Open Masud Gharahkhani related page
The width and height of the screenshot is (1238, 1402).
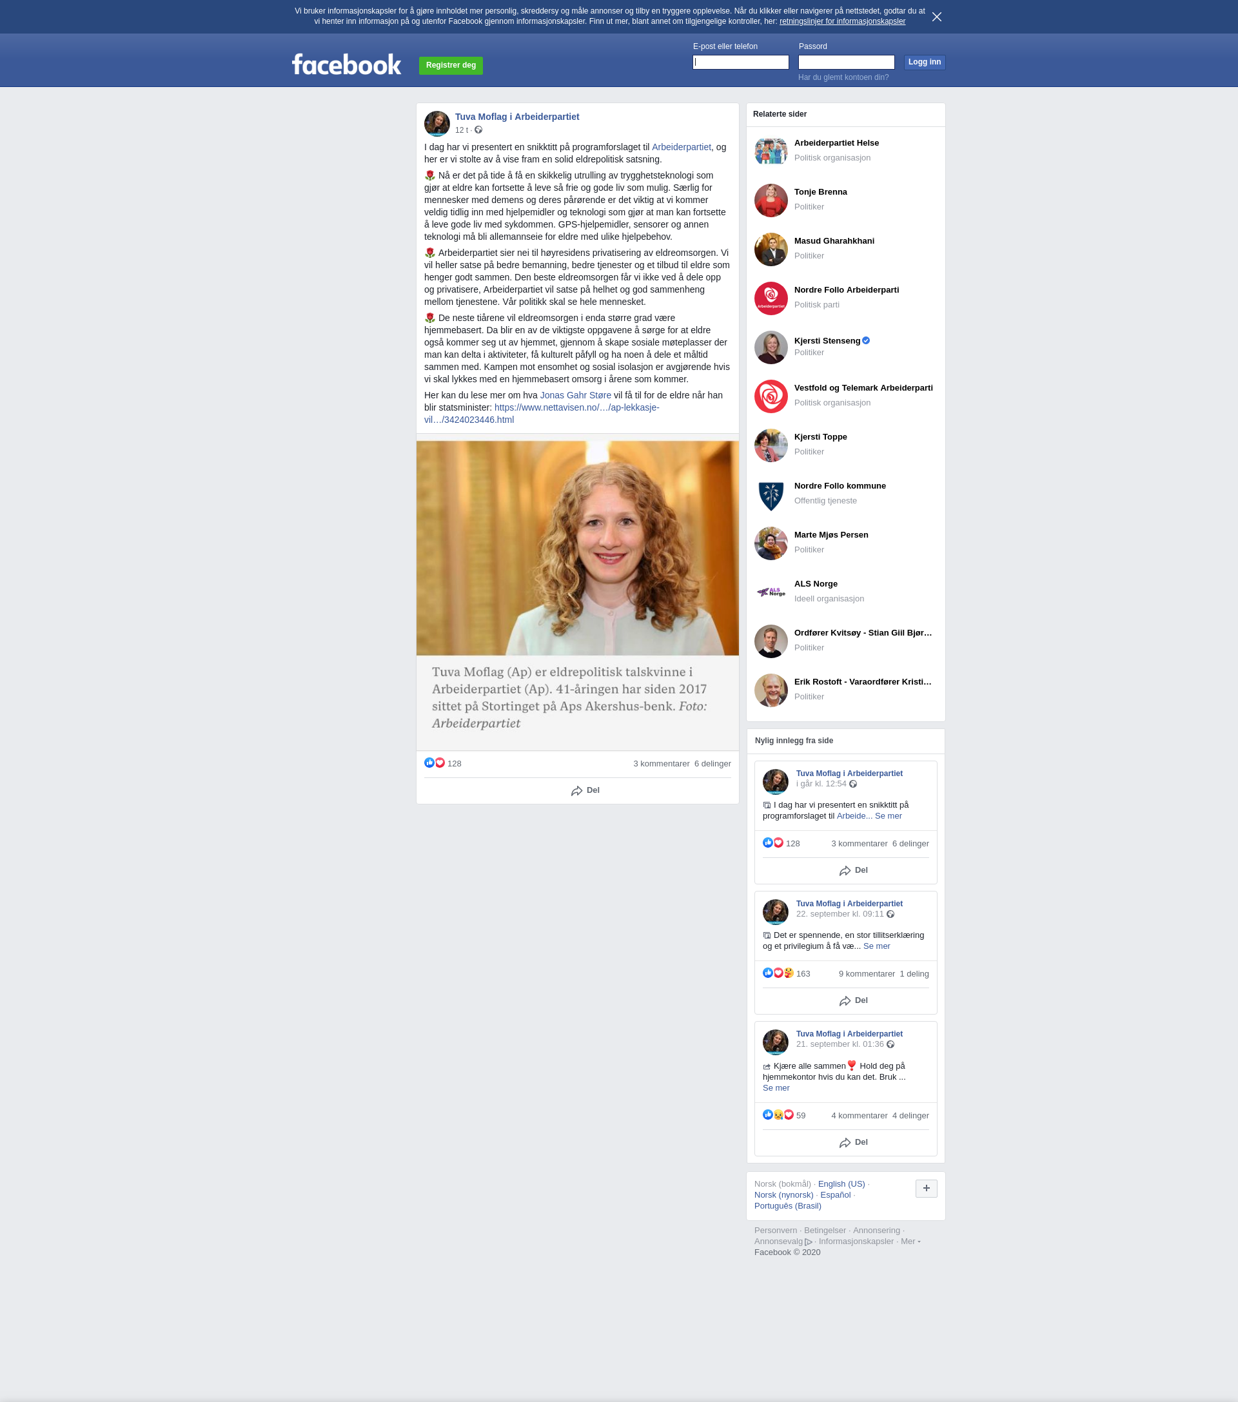click(x=834, y=242)
